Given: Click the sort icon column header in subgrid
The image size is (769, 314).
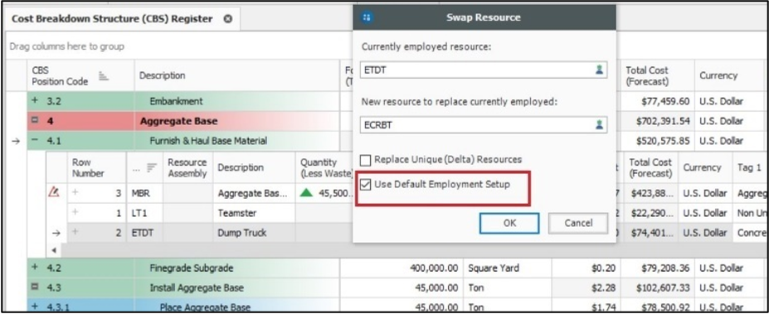Looking at the screenshot, I should [x=144, y=167].
